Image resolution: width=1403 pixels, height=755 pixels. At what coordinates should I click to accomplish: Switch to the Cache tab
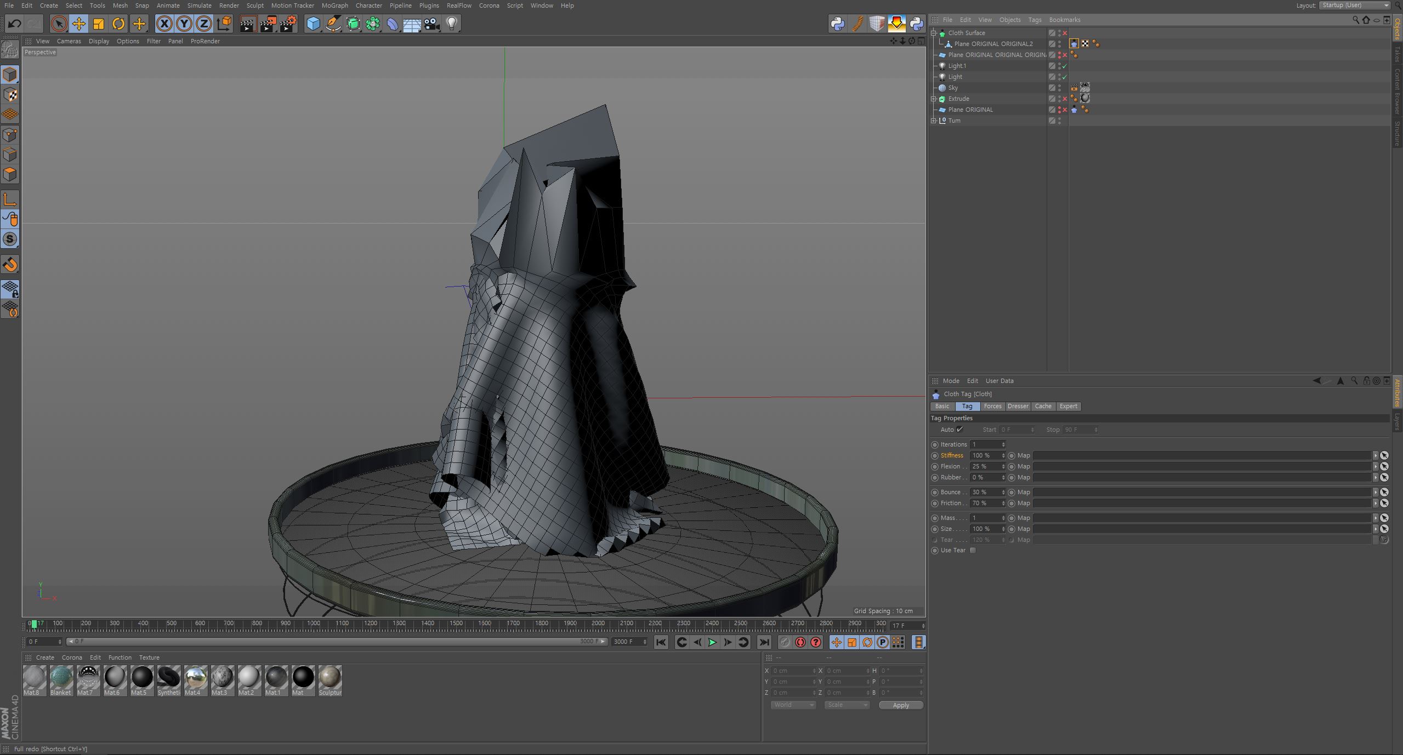1043,406
